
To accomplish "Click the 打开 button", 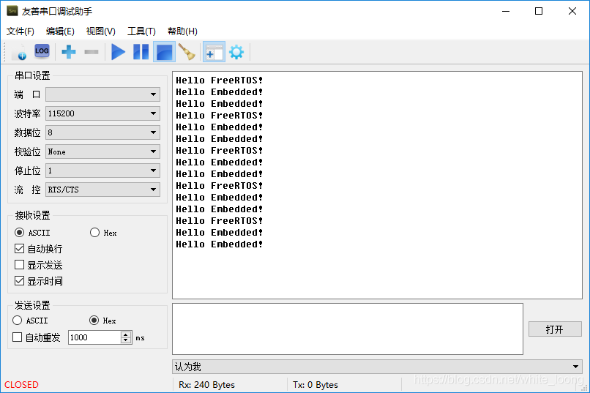I will (x=555, y=329).
